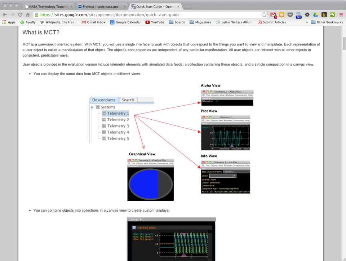Image resolution: width=346 pixels, height=261 pixels.
Task: Click the 'Graphical View' label text
Action: click(142, 154)
